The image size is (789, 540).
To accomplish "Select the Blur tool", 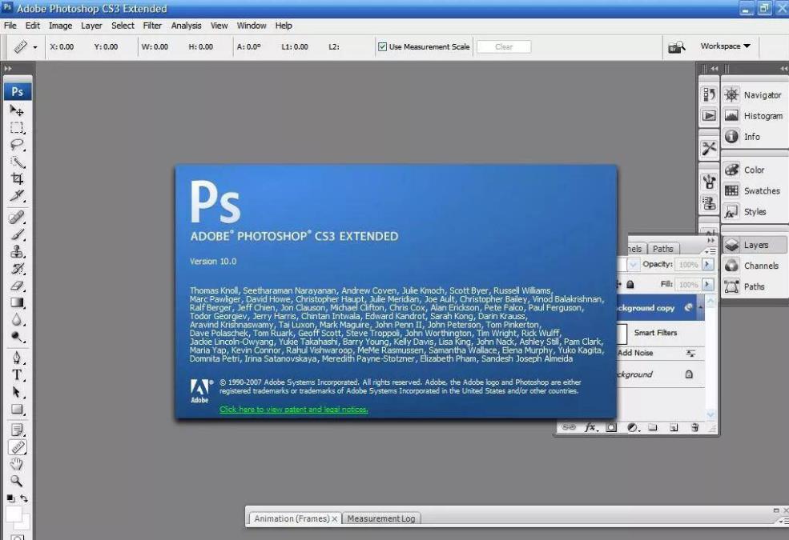I will [17, 320].
